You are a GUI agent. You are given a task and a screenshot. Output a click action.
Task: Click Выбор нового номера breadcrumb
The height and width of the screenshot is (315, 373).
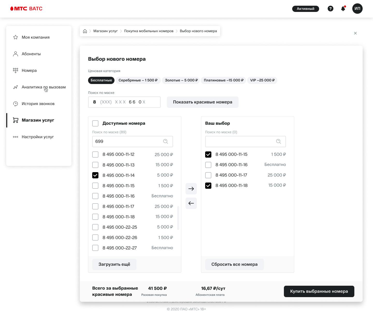click(198, 31)
